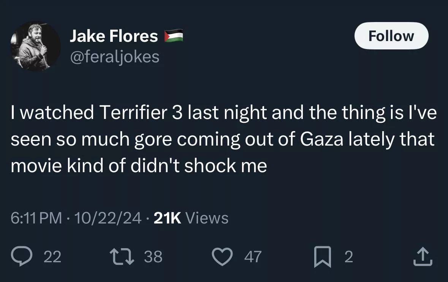The width and height of the screenshot is (448, 282).
Task: Select the @feraljokes handle
Action: point(115,57)
